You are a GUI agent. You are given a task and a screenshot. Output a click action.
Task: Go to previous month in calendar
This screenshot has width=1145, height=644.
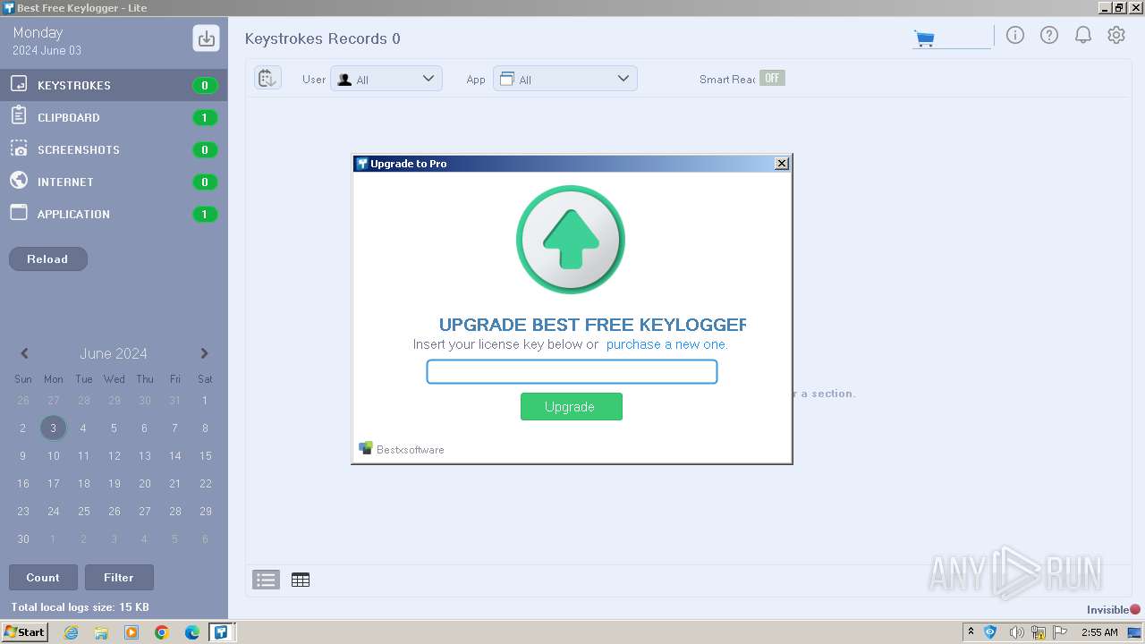[24, 353]
